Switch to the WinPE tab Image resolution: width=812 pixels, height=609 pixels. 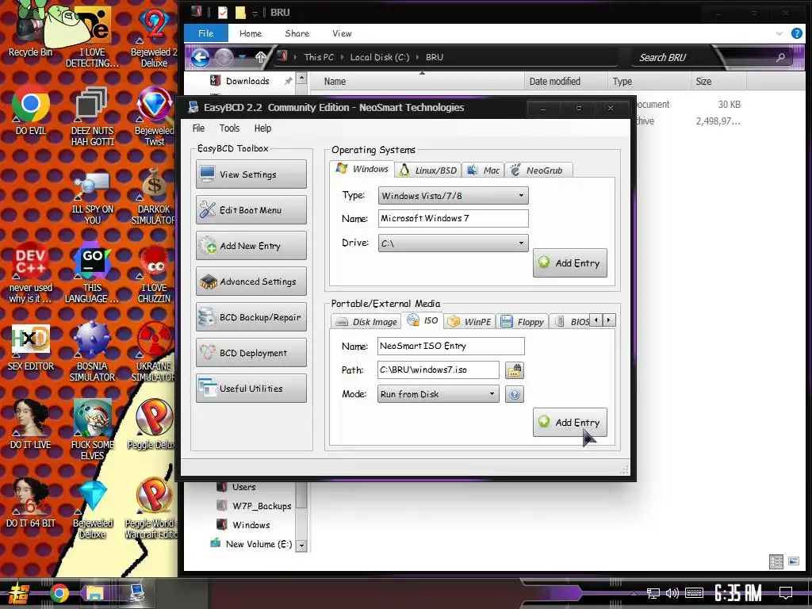[469, 322]
